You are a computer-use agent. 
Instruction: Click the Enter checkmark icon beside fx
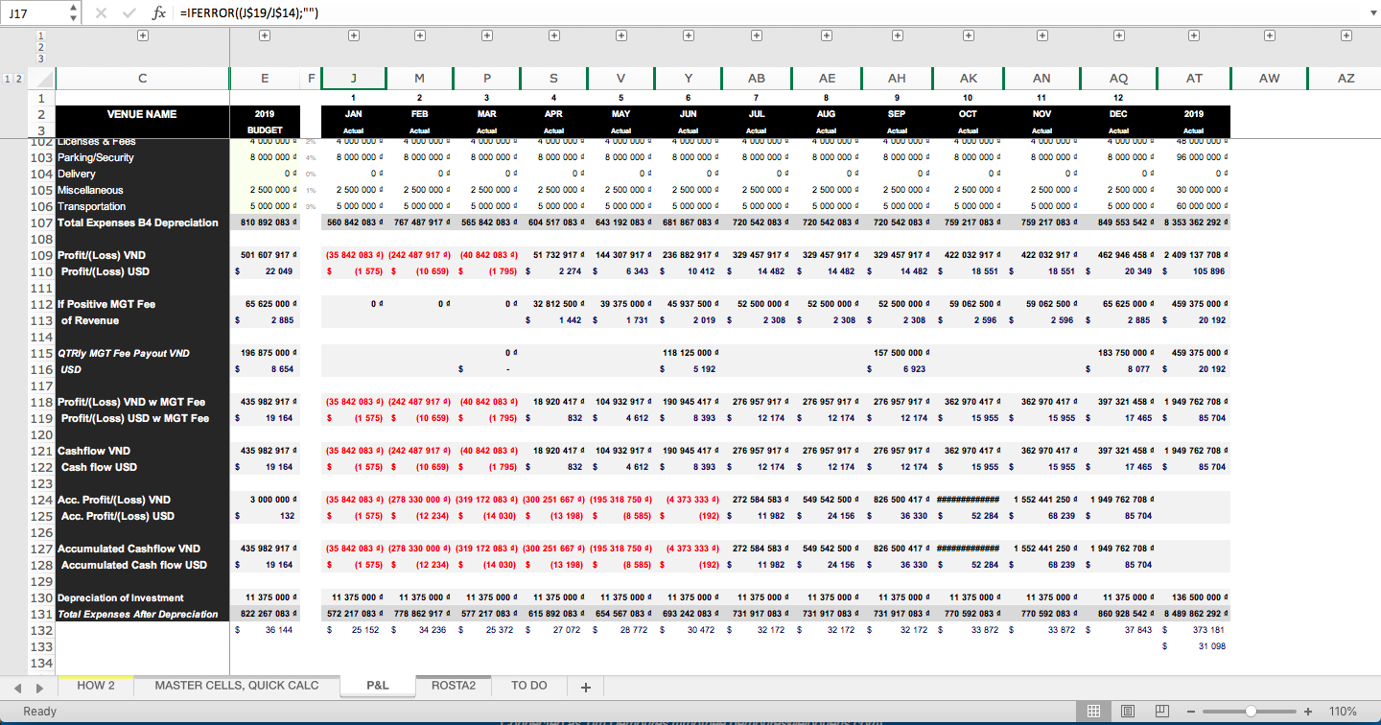(130, 13)
